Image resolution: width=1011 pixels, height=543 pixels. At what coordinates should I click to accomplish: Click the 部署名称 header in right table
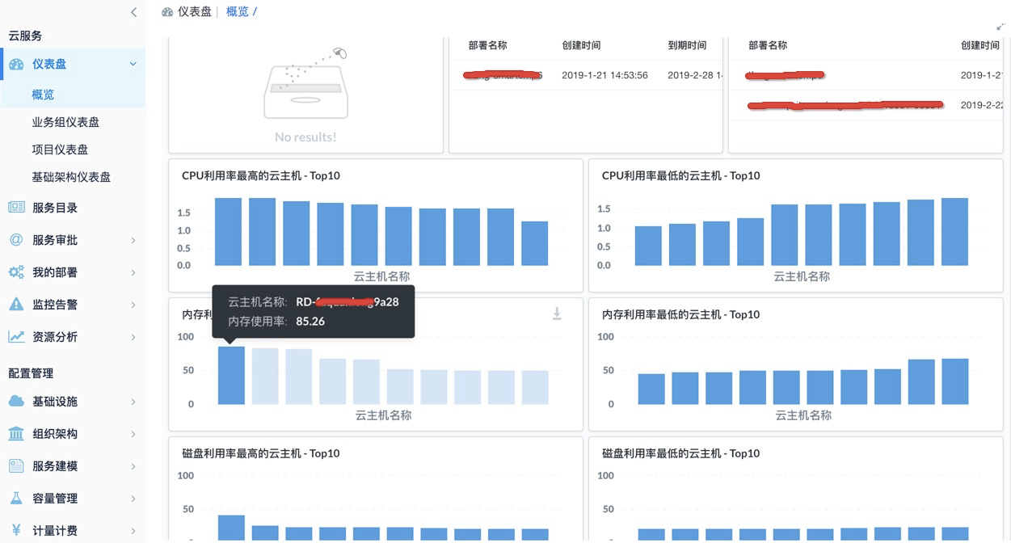point(768,45)
